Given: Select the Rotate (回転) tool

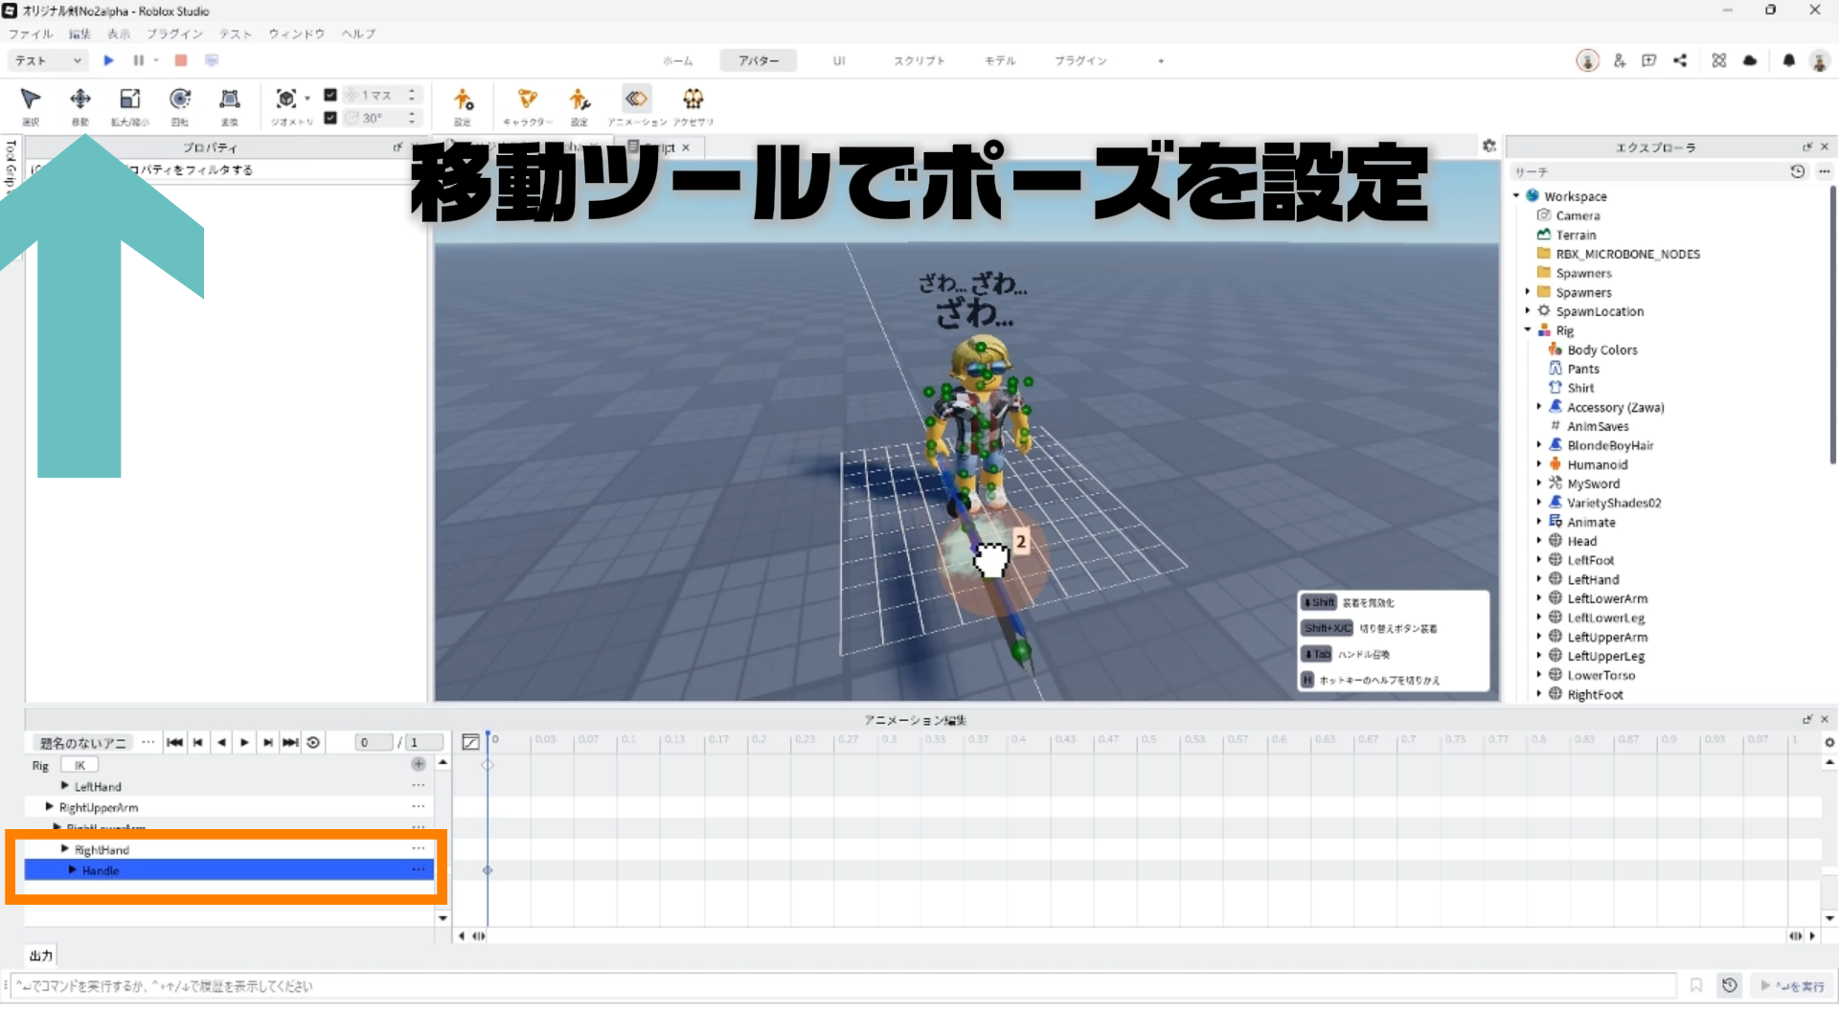Looking at the screenshot, I should coord(179,100).
